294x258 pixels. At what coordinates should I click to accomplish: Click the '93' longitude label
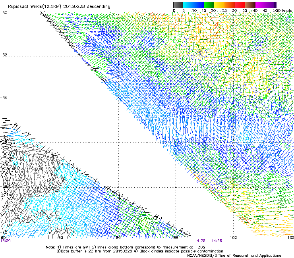[60, 238]
